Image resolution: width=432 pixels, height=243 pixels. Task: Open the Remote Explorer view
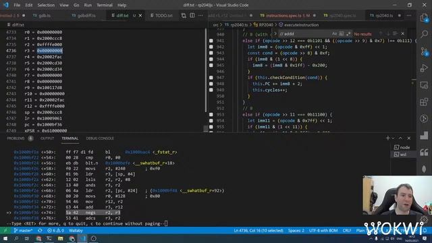tap(425, 85)
